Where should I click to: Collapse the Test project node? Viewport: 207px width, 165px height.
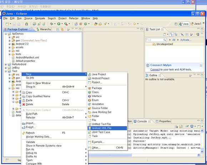(6, 71)
